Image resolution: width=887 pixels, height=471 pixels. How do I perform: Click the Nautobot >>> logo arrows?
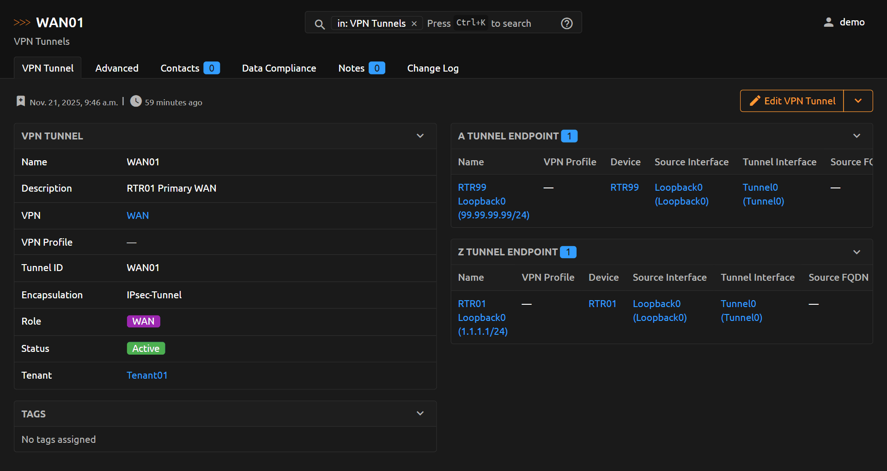[x=22, y=23]
